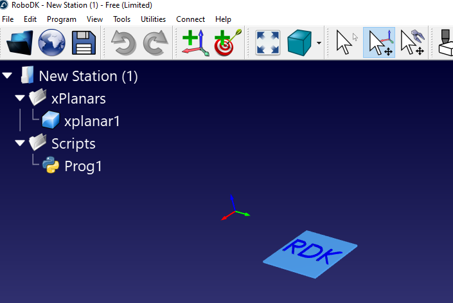Select the Scripts folder label
Screen dimensions: 453x303
[73, 143]
